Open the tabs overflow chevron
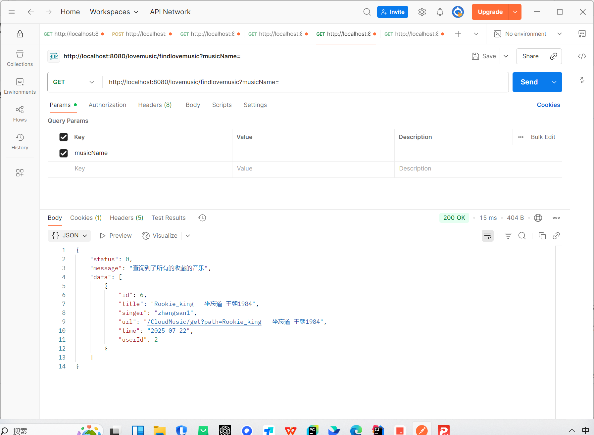The height and width of the screenshot is (435, 594). click(476, 34)
